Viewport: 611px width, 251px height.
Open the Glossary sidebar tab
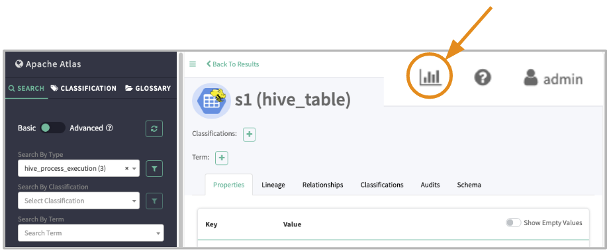(148, 88)
